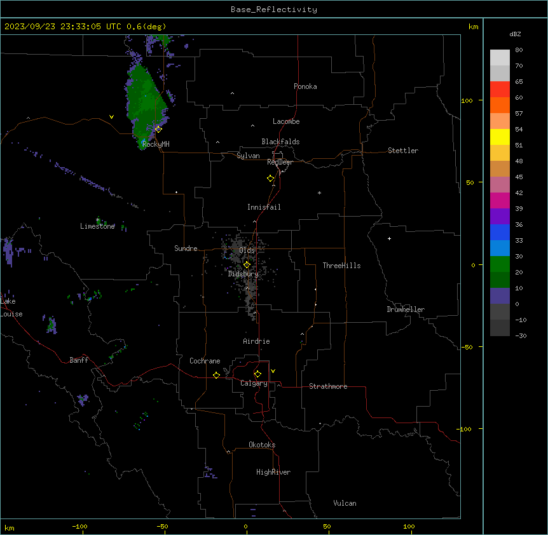The width and height of the screenshot is (548, 535).
Task: Click the Blackfalds city label
Action: coord(280,142)
